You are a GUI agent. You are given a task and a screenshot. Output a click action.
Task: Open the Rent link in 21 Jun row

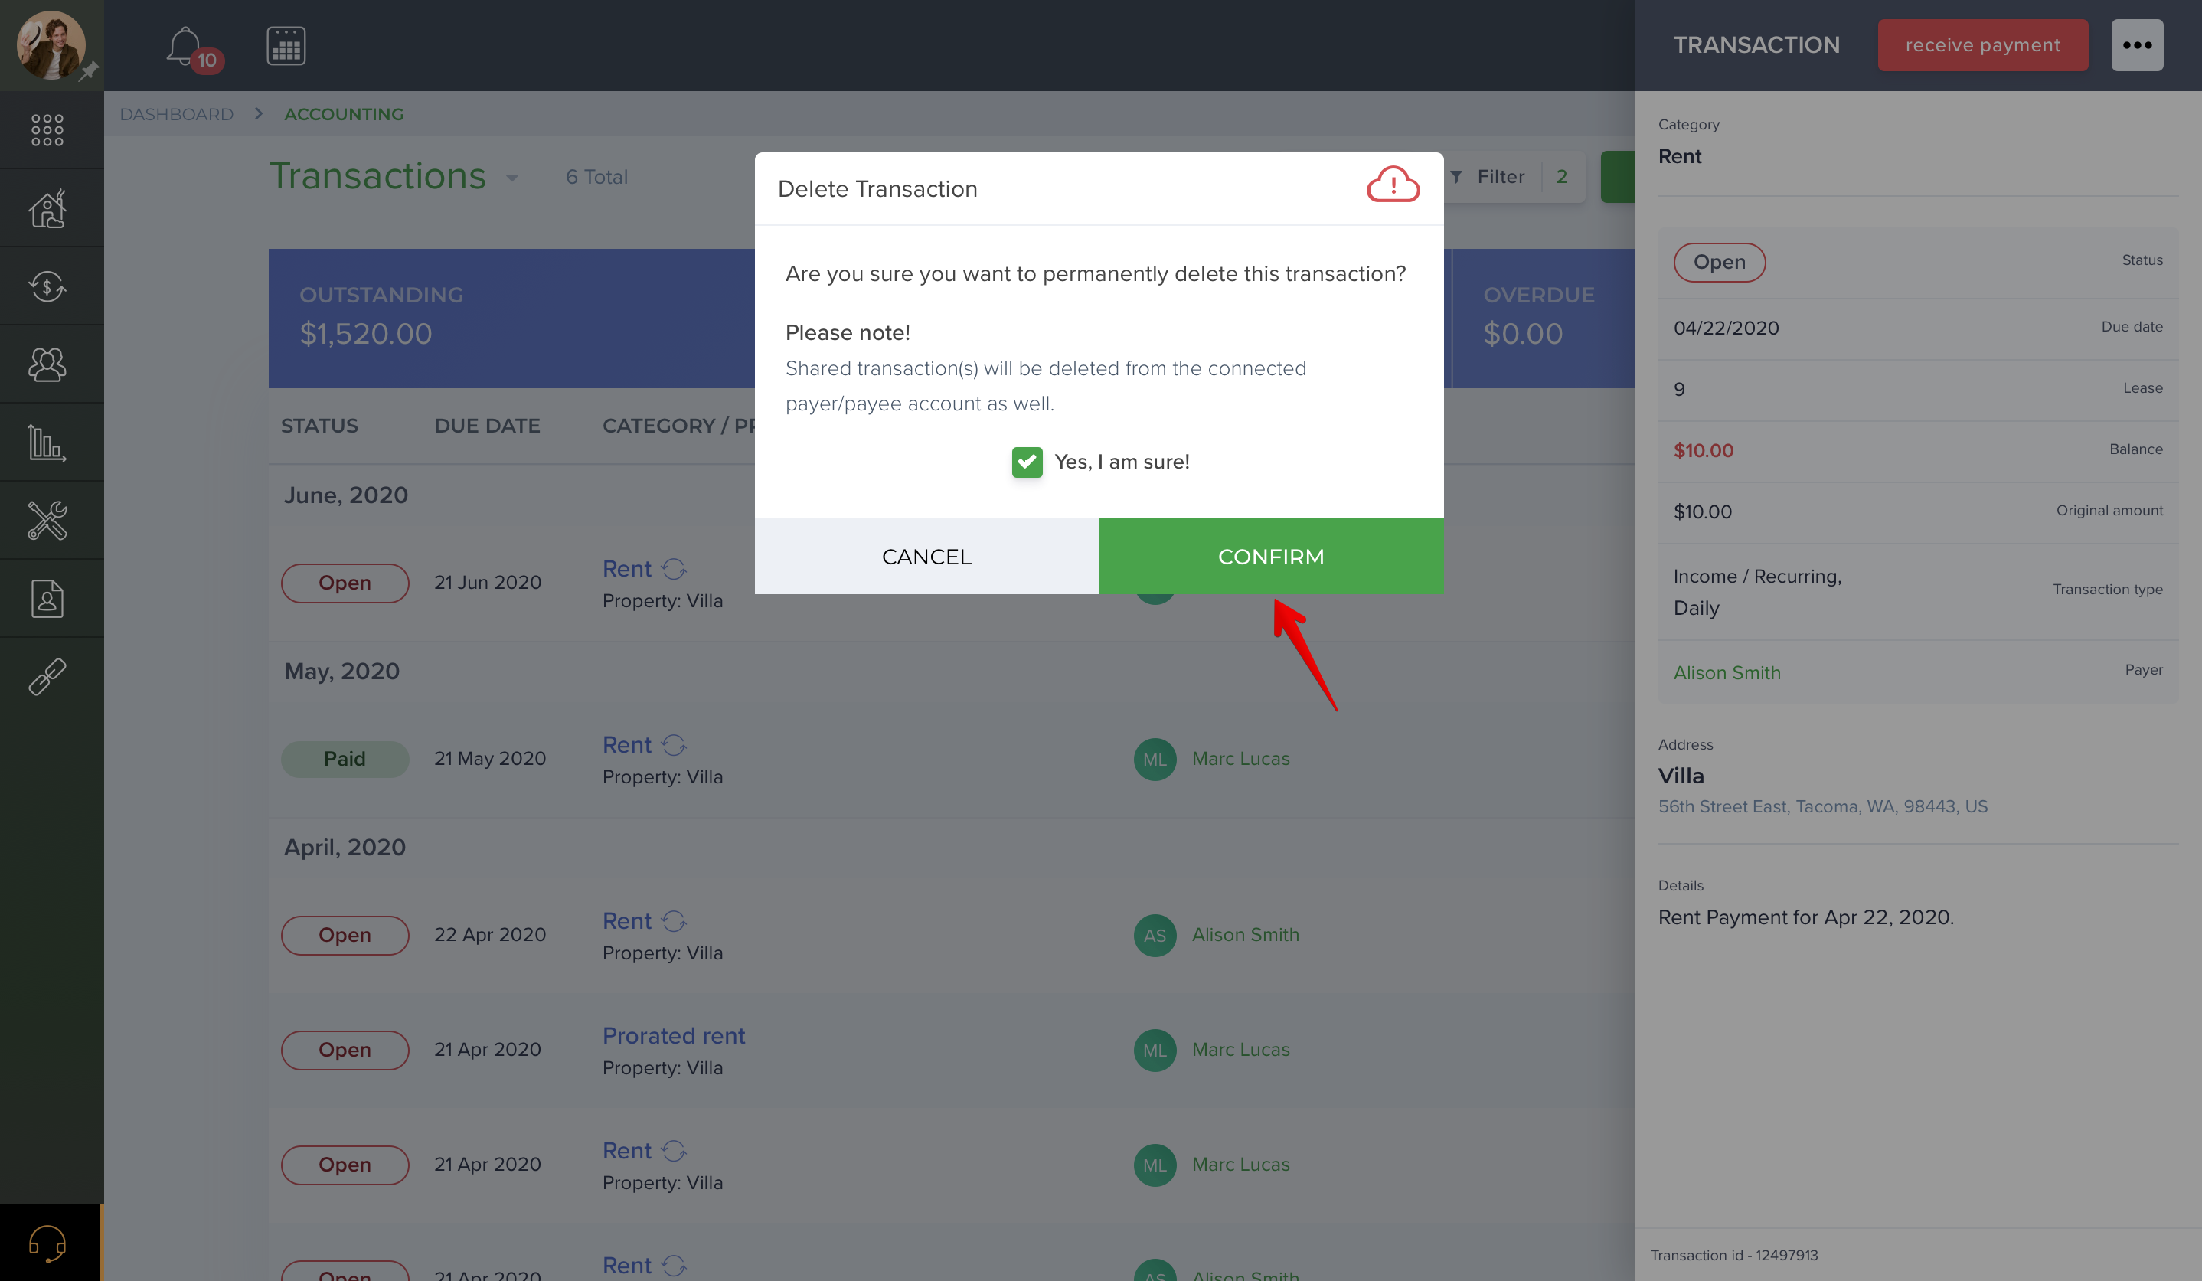click(x=626, y=569)
